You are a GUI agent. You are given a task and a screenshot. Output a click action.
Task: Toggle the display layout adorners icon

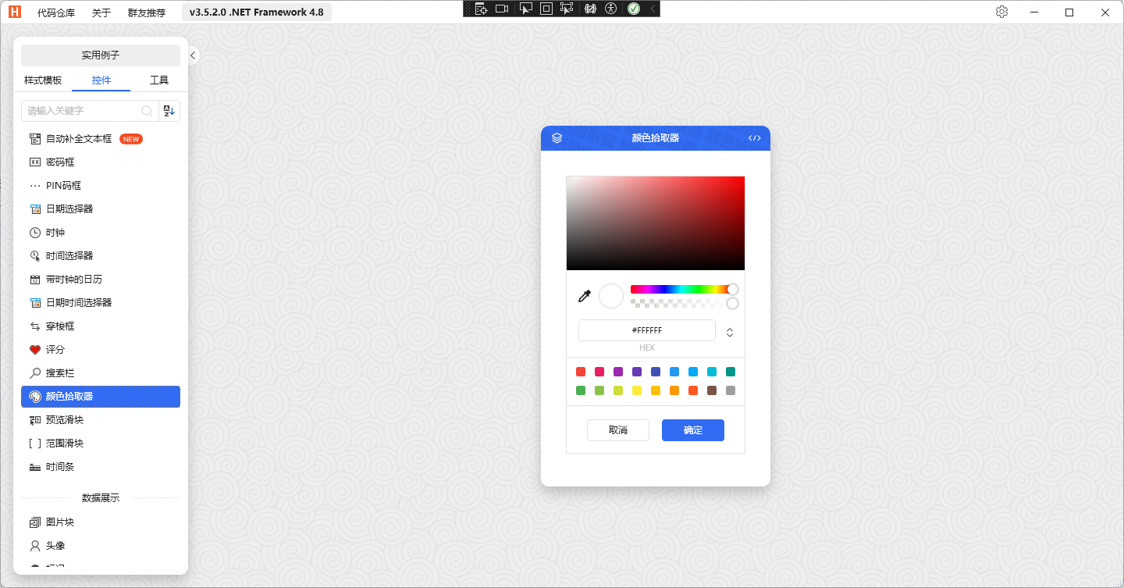[546, 9]
